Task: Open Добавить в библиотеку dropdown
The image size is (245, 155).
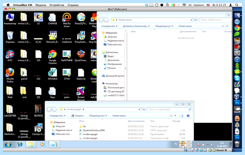Action: tap(136, 26)
